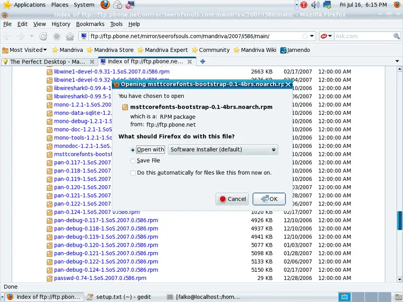Open the Mandriva Store bookmark

(110, 50)
